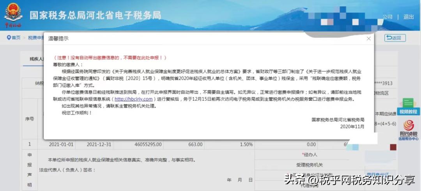Viewport: 421px width, 191px height.
Task: Open the 视频教程 side icon
Action: 408,107
